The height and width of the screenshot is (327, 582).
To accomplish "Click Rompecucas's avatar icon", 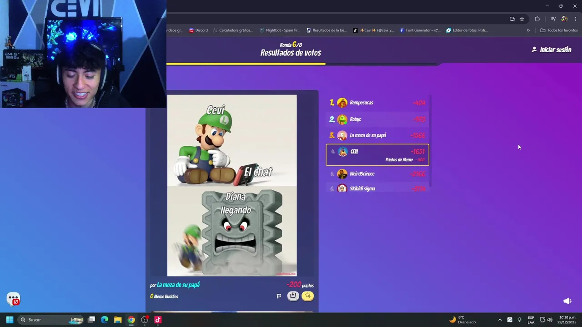I will tap(342, 103).
